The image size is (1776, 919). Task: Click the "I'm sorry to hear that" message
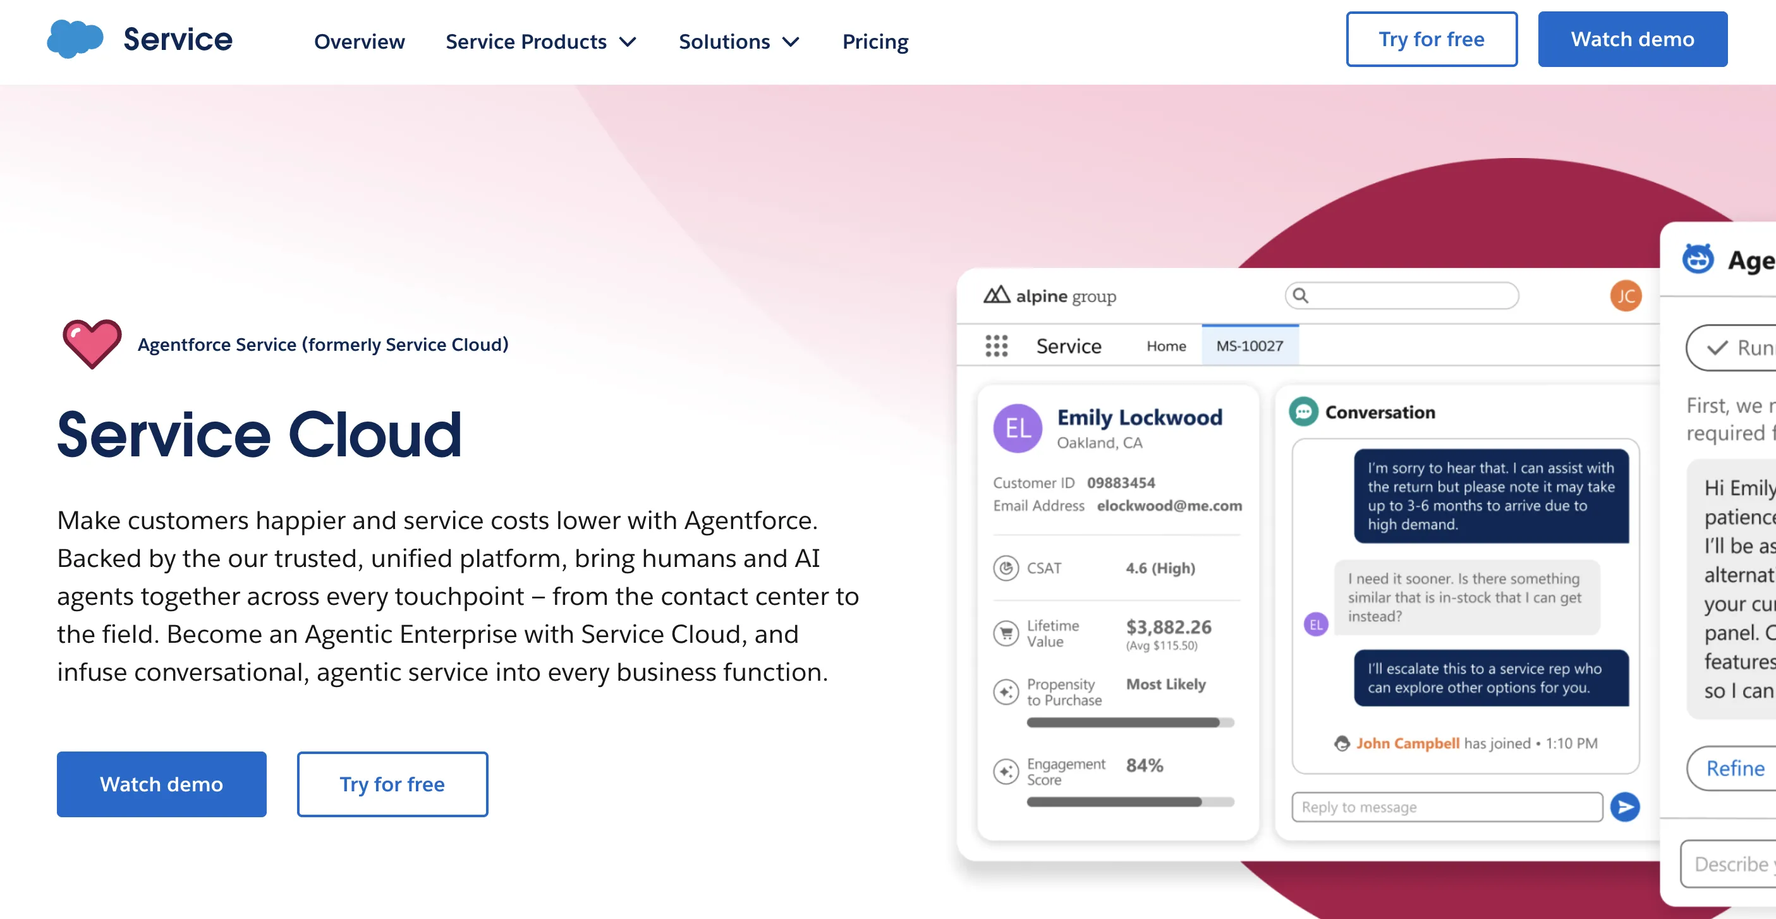click(x=1491, y=496)
